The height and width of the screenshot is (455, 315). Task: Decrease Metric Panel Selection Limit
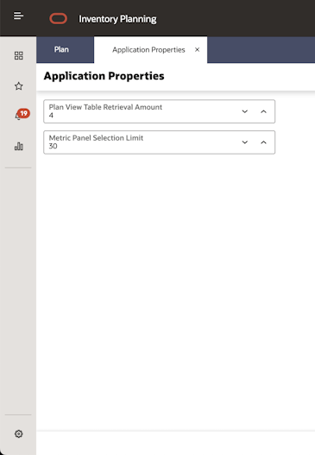click(x=245, y=142)
